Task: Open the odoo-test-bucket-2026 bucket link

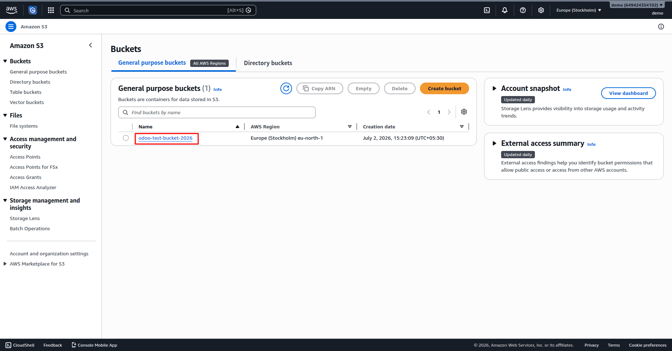Action: [165, 138]
